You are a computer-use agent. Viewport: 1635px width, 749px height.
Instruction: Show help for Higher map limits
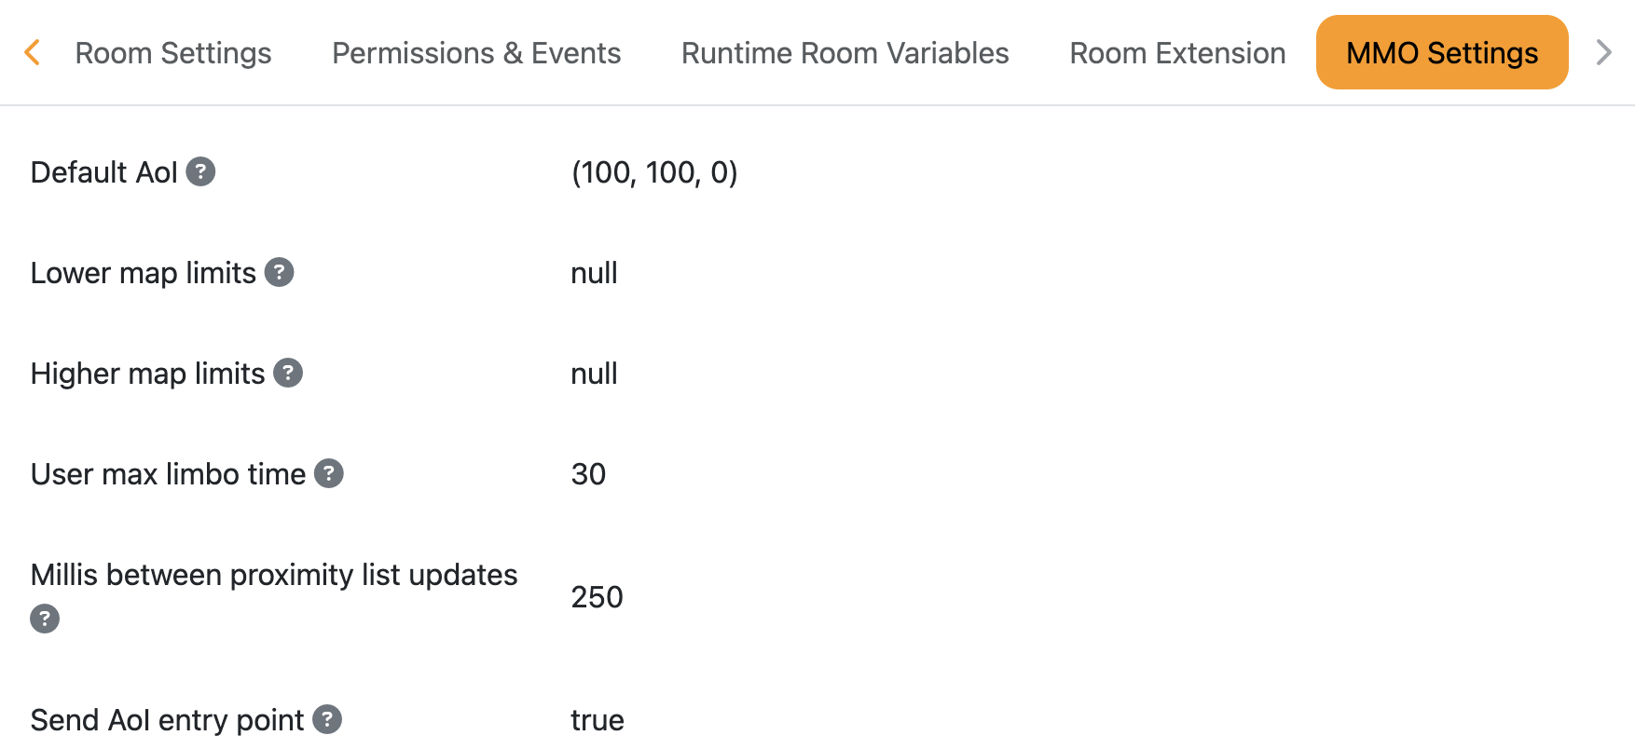coord(288,373)
